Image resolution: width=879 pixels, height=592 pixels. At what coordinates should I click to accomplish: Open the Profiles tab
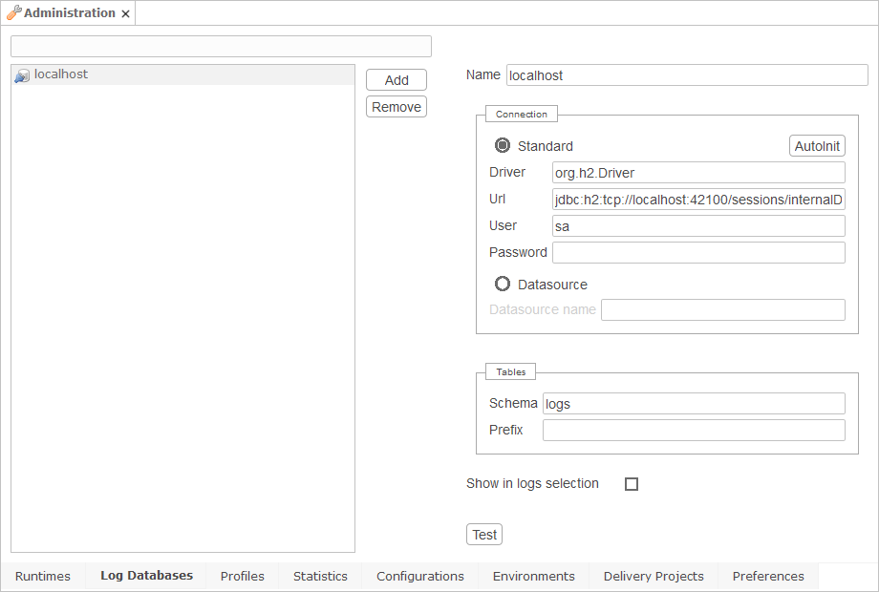click(242, 576)
